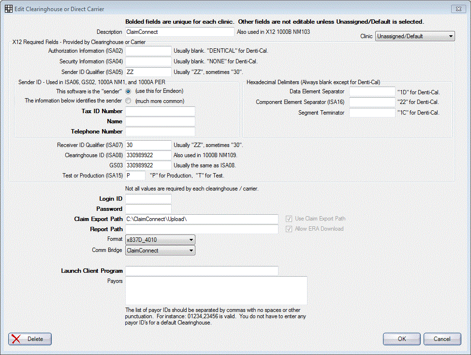
Task: Click the Password field
Action: coord(148,209)
